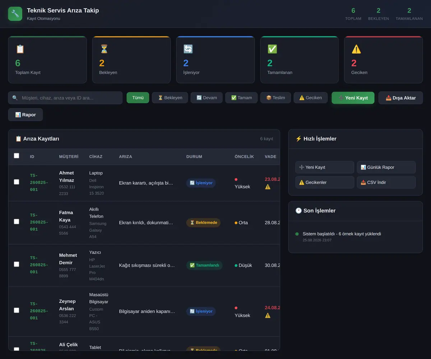Toggle the select-all checkbox in table header
The width and height of the screenshot is (431, 359).
pyautogui.click(x=17, y=156)
